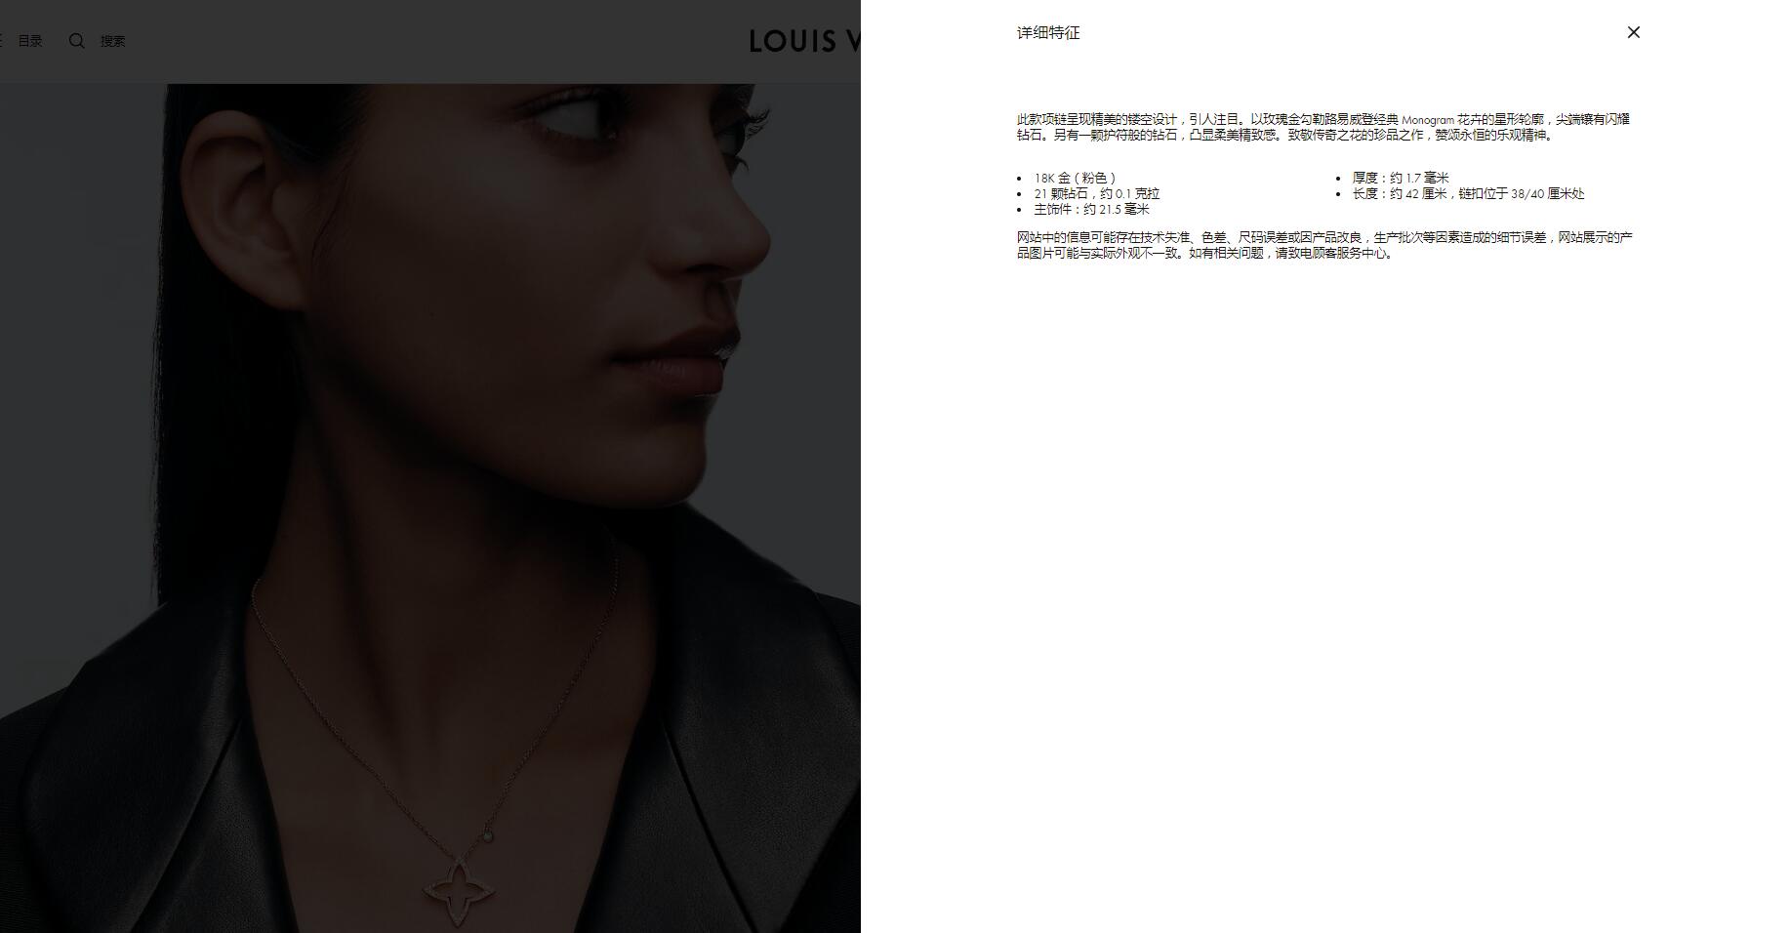Screen dimensions: 1791x933
Task: Select the 主饰件 21.5 毫米 bullet item
Action: coord(1091,209)
